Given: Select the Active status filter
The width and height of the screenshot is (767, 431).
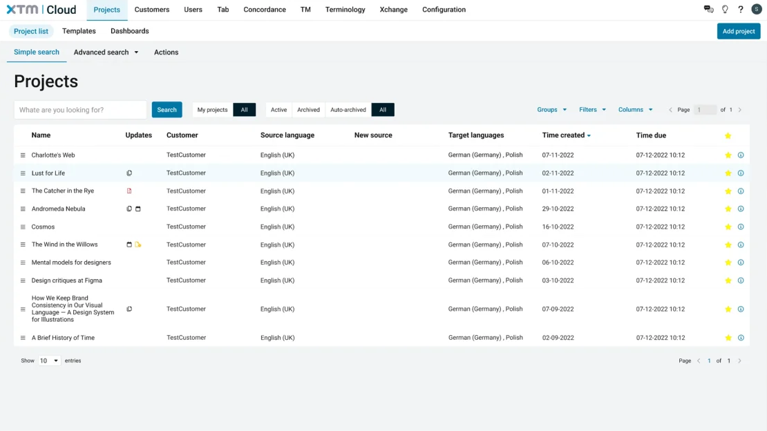Looking at the screenshot, I should click(279, 110).
